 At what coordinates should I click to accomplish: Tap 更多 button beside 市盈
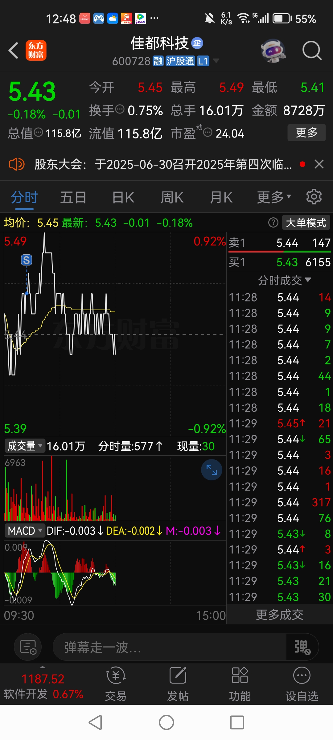(x=306, y=133)
